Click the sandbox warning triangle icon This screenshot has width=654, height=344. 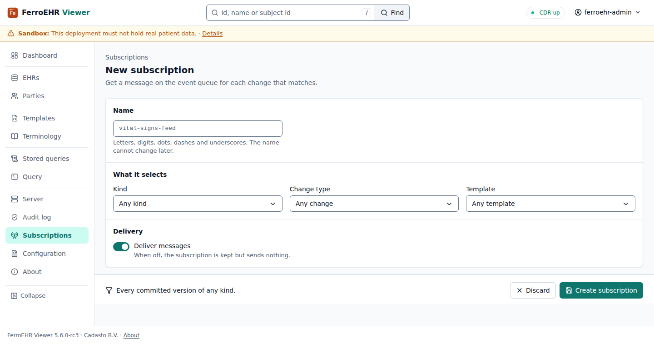11,34
